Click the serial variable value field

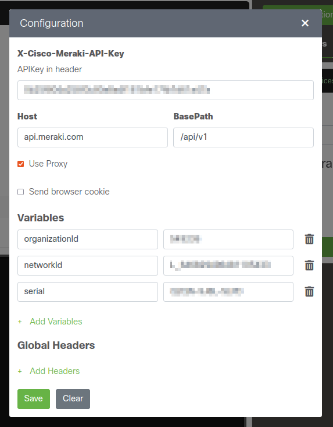(x=228, y=292)
